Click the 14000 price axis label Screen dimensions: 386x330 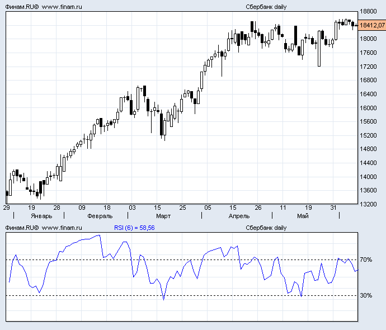coord(368,177)
